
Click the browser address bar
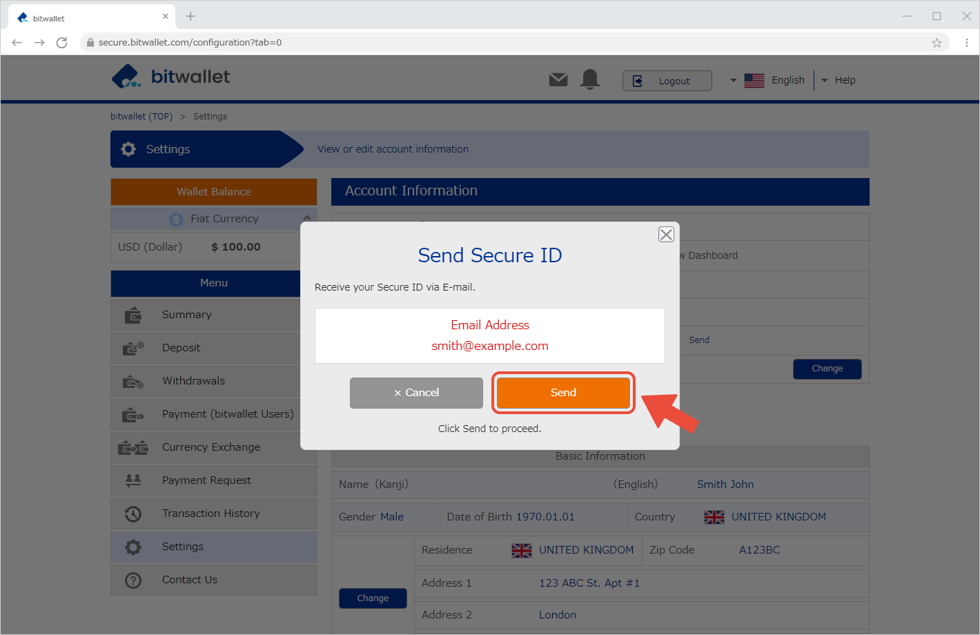(x=483, y=43)
